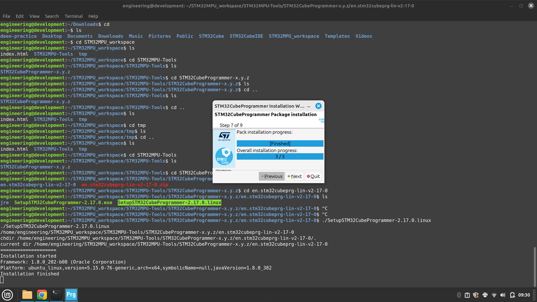Click the STM32 Cube round logo
The width and height of the screenshot is (537, 302).
pos(224,156)
